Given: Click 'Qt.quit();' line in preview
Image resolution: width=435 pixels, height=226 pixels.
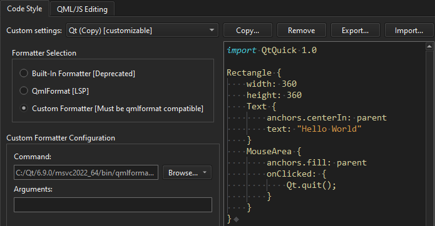Looking at the screenshot, I should (x=311, y=185).
